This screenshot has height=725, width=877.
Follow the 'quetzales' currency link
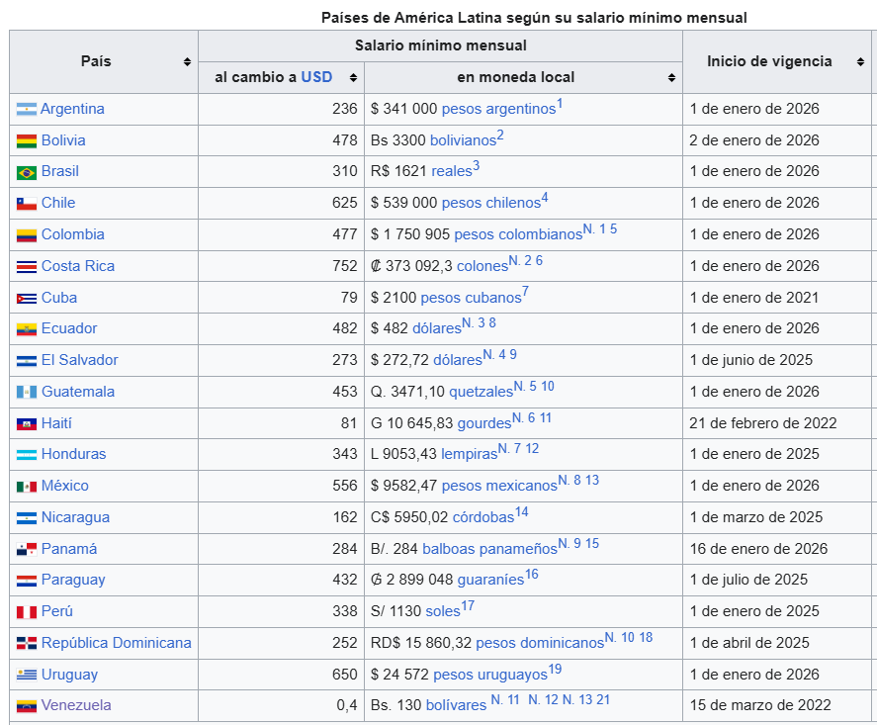pyautogui.click(x=479, y=392)
